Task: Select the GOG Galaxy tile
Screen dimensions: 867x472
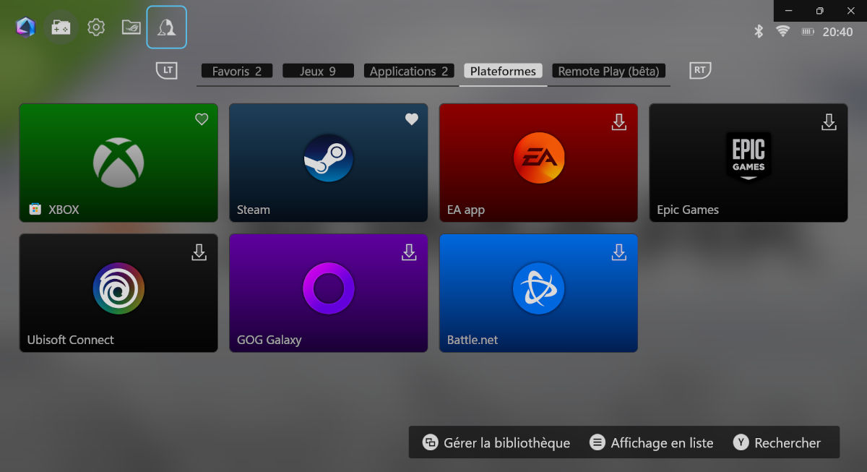Action: [x=329, y=293]
